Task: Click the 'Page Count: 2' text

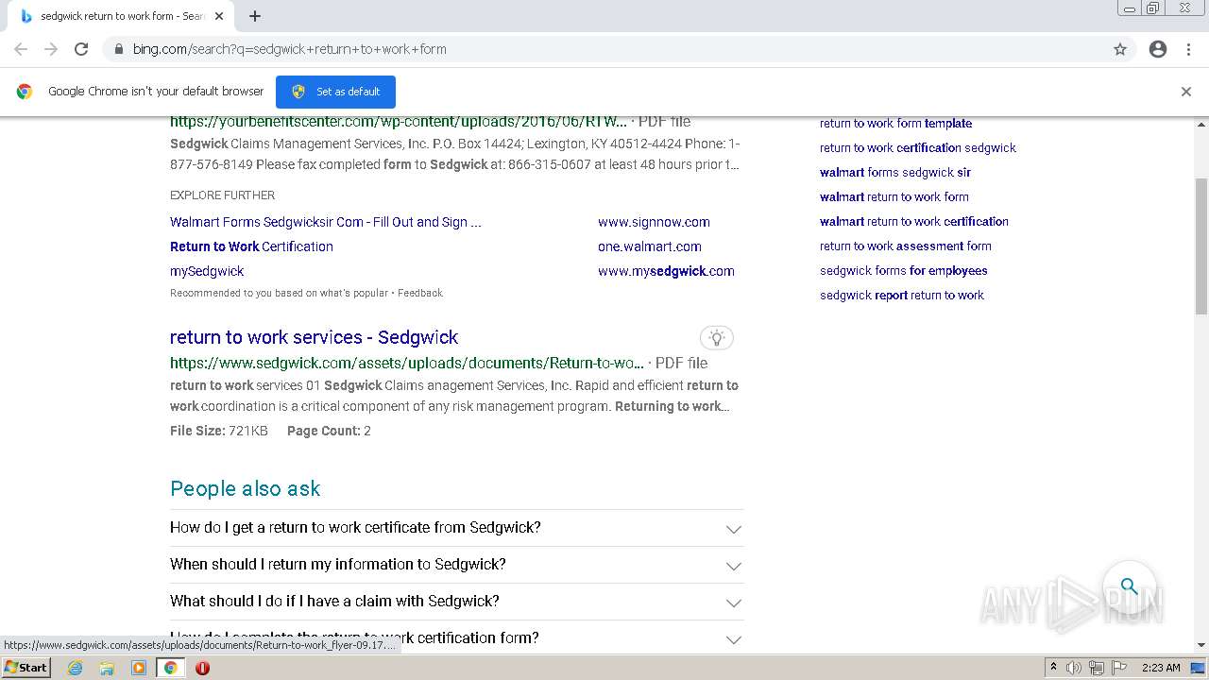Action: coord(329,431)
